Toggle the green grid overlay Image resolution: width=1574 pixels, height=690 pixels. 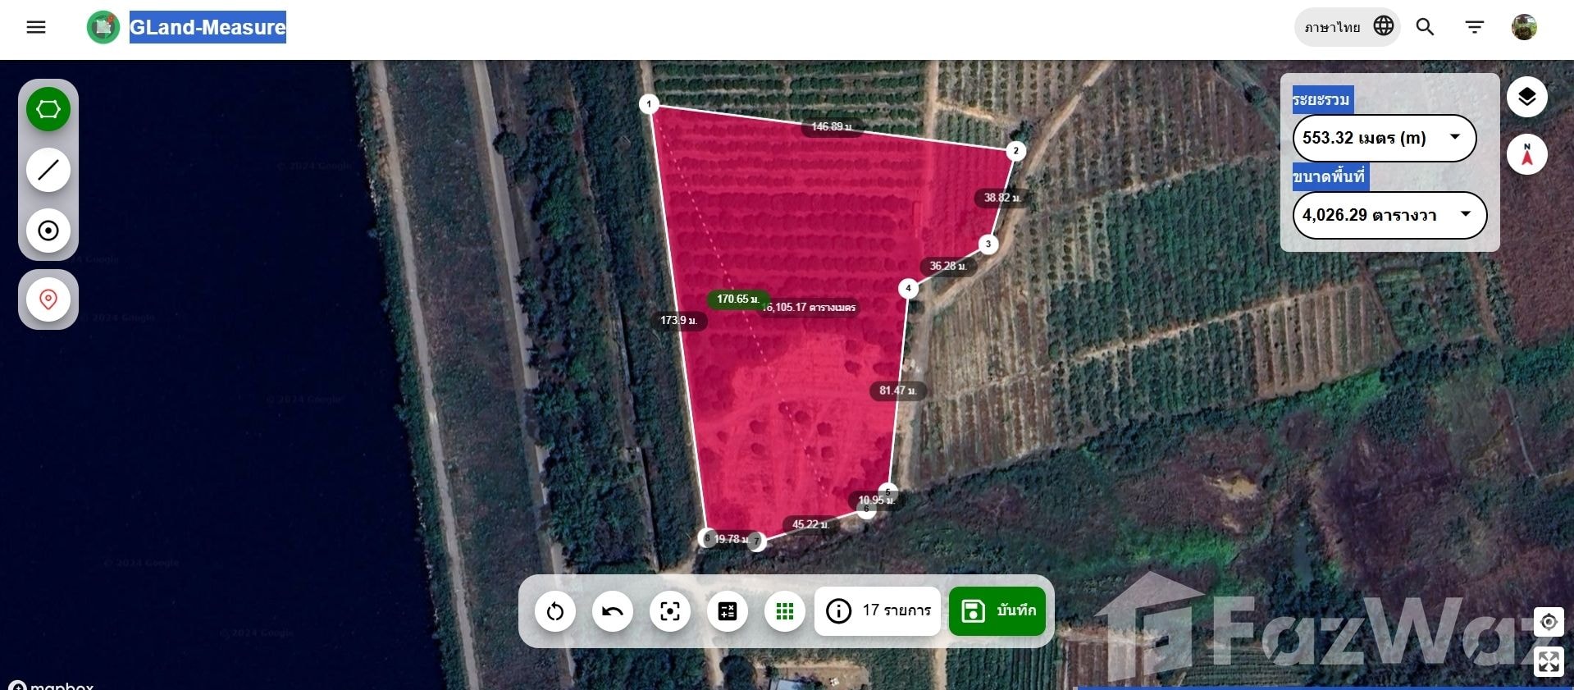[785, 611]
